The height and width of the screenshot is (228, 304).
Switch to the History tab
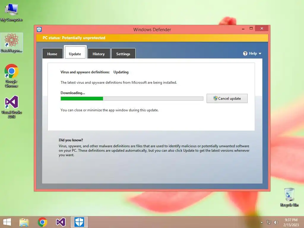[99, 53]
